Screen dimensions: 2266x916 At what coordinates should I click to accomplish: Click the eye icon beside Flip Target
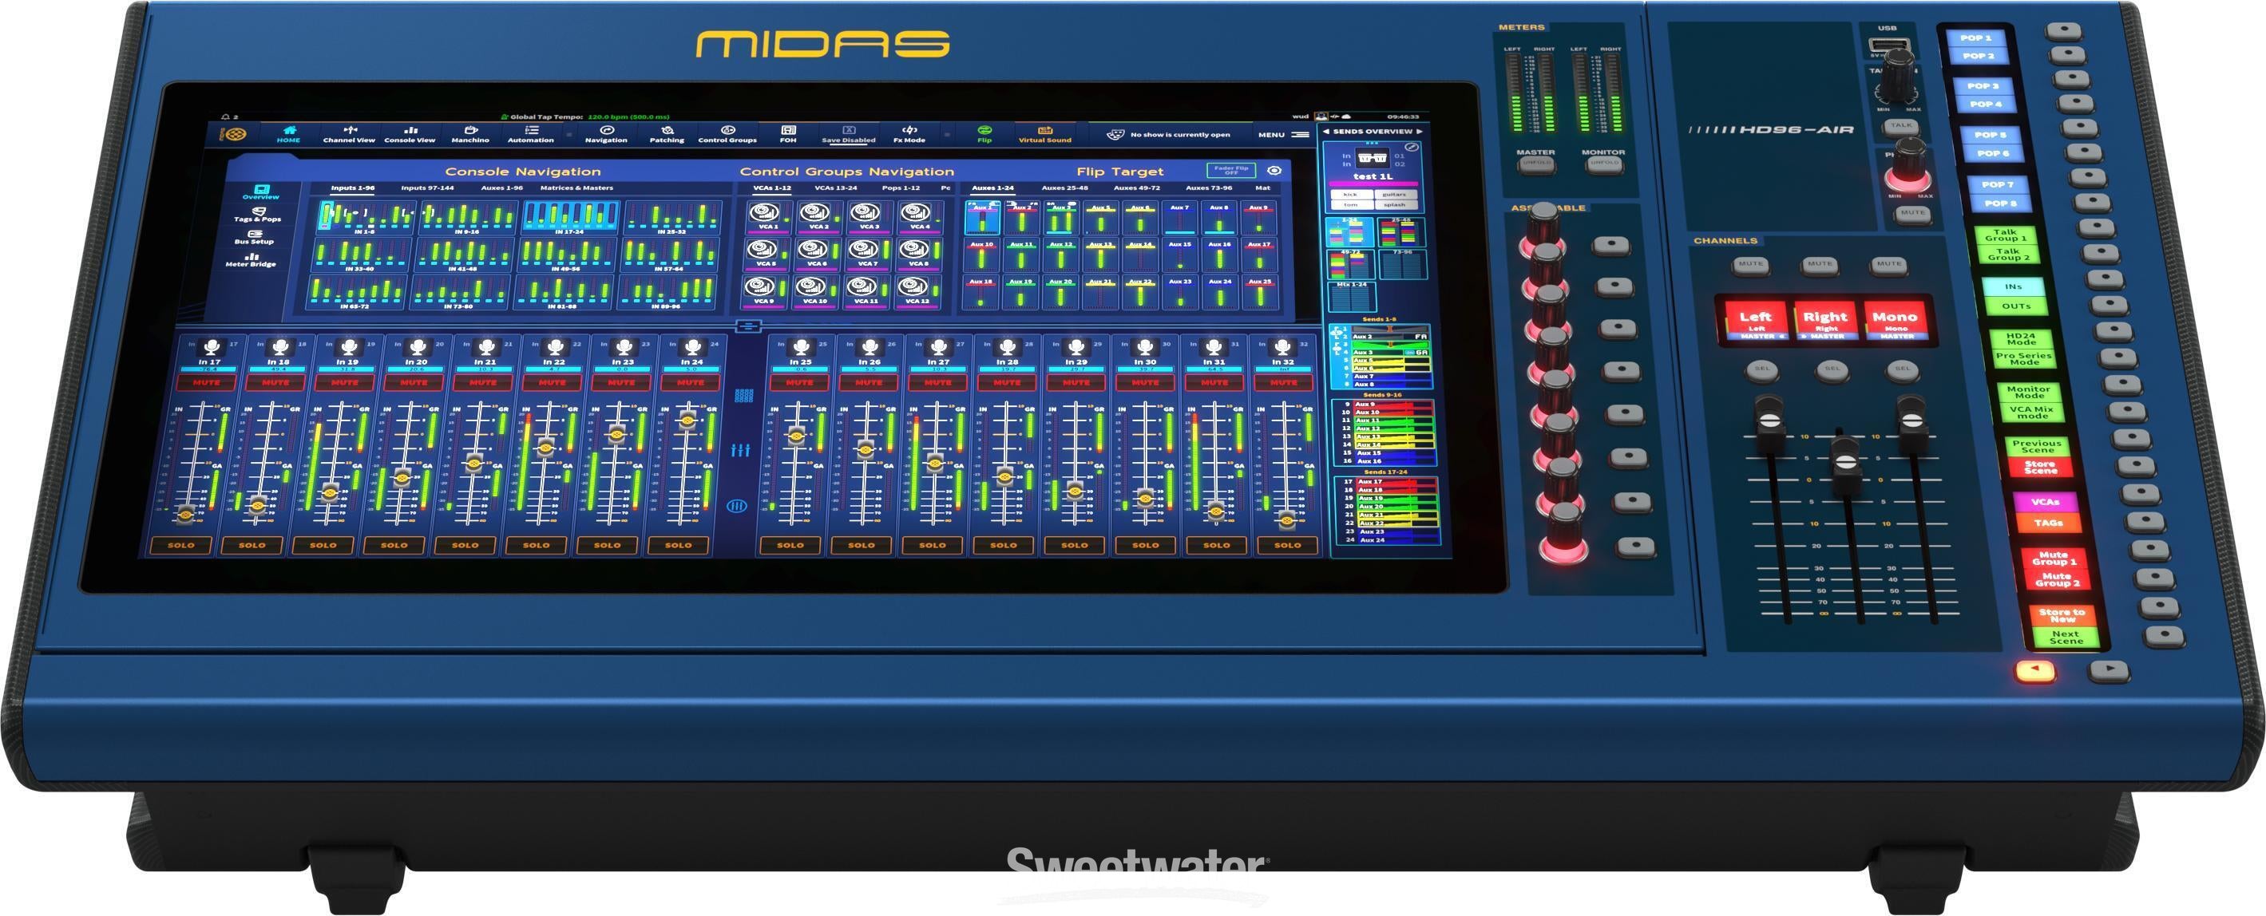click(1274, 172)
